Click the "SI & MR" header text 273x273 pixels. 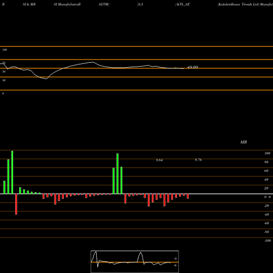click(29, 4)
